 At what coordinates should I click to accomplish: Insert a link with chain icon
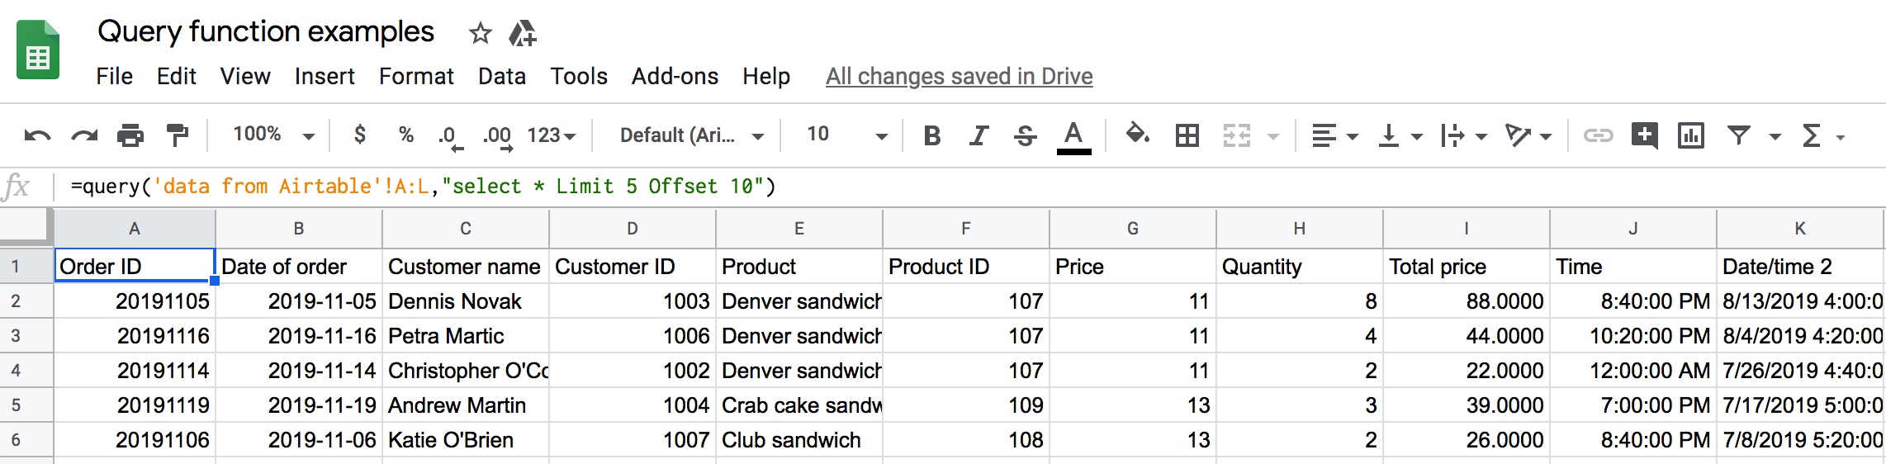tap(1598, 135)
